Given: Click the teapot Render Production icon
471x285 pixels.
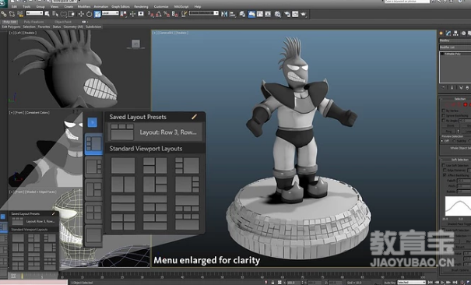Looking at the screenshot, I should coord(304,14).
